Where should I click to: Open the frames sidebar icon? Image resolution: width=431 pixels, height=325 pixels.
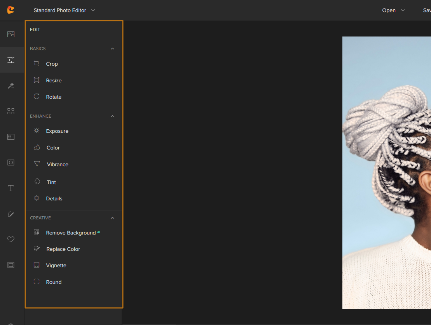pyautogui.click(x=11, y=265)
